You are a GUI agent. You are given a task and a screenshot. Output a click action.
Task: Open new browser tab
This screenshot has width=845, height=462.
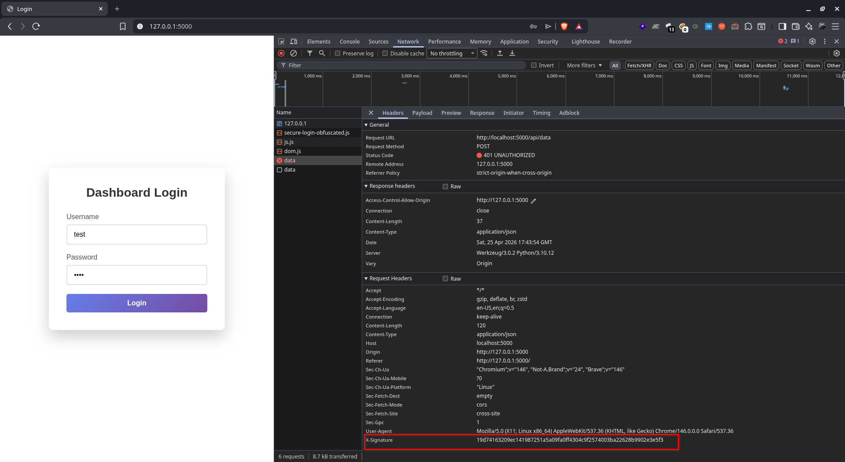pos(117,9)
